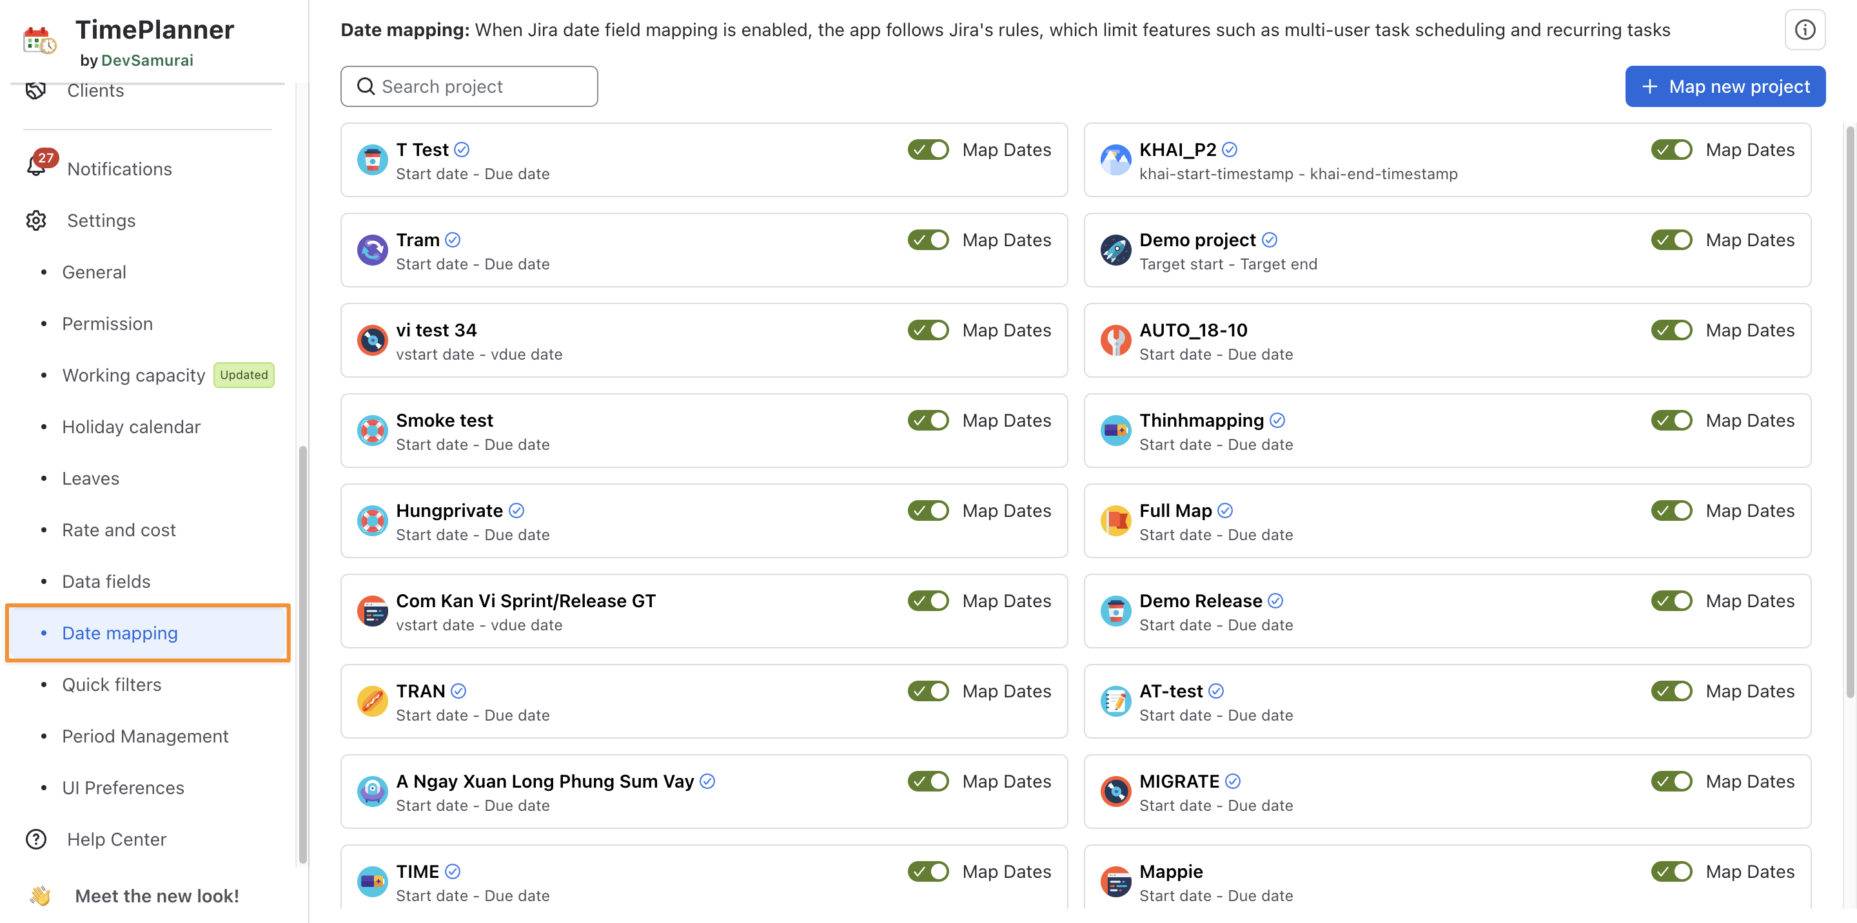Click the verified badge next to Thinhmapping

click(x=1277, y=420)
